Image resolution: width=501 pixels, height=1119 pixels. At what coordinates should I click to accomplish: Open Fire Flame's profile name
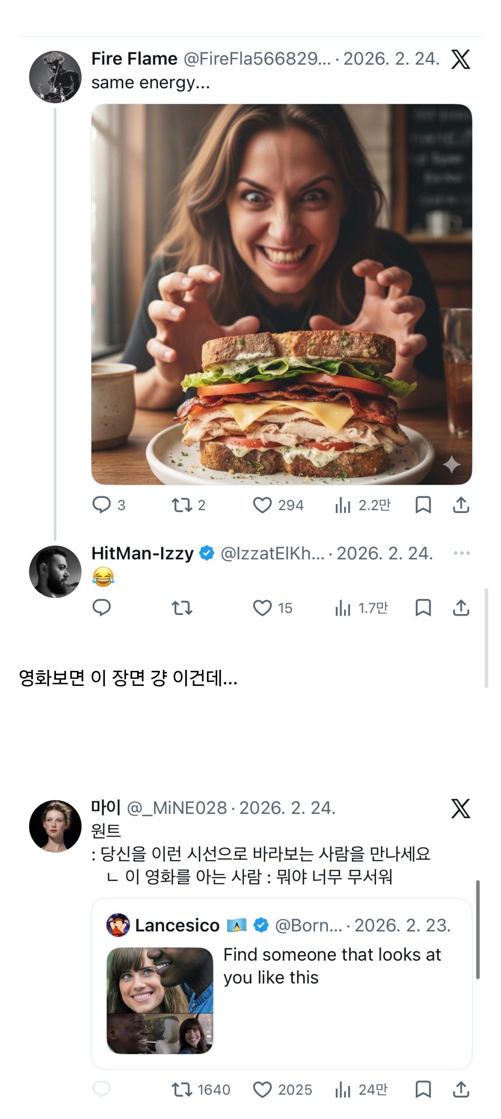pos(134,58)
